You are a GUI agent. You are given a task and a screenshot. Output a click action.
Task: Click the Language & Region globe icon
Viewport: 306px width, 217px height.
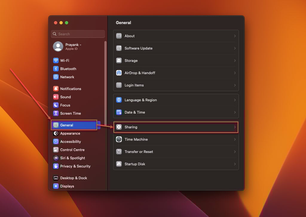pos(119,100)
